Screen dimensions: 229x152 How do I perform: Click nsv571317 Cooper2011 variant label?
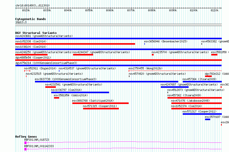(199, 111)
